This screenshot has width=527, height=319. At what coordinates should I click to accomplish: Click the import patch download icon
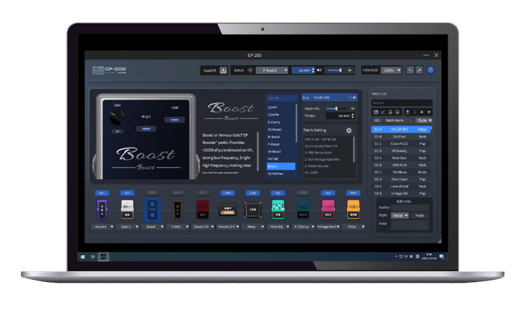(408, 112)
